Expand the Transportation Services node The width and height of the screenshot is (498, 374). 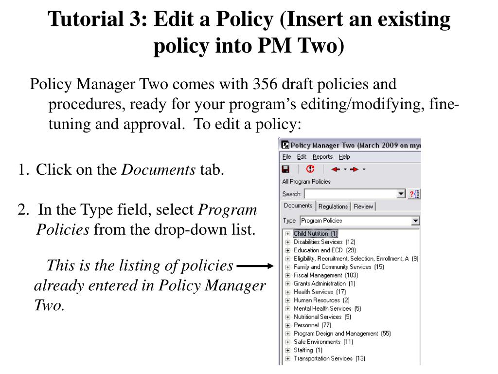click(x=287, y=359)
